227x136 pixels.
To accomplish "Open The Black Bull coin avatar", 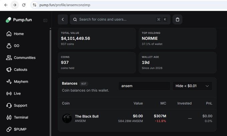I will tap(67, 118).
